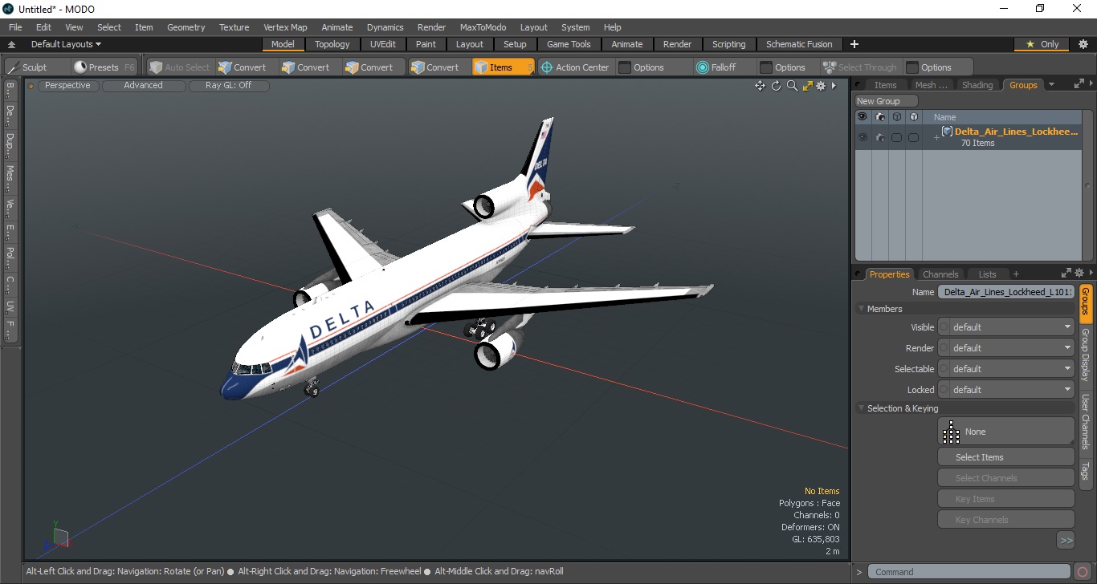Click the viewport arrow menu icon
This screenshot has height=584, width=1097.
point(834,86)
